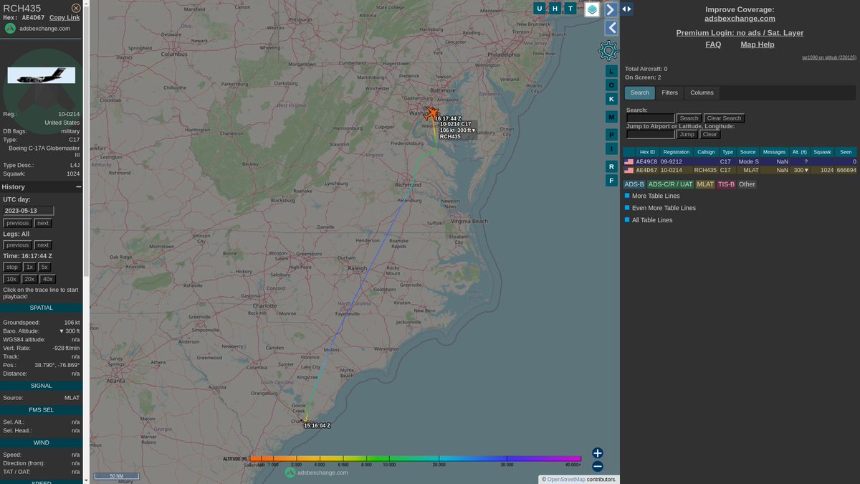Close the RCH435 aircraft info panel
Image resolution: width=860 pixels, height=484 pixels.
pyautogui.click(x=76, y=8)
